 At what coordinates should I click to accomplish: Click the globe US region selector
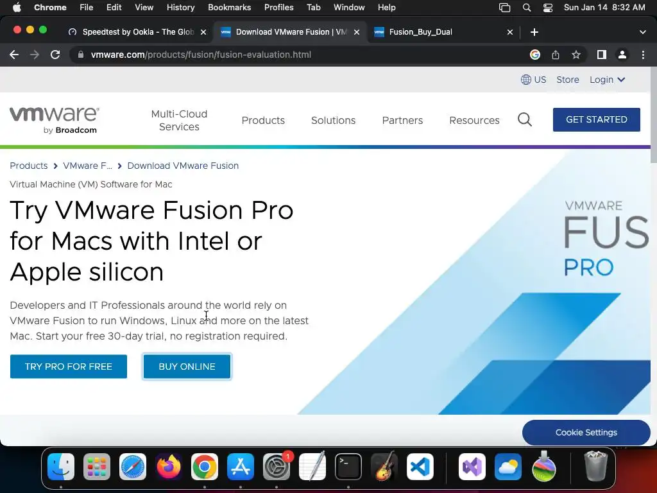[533, 80]
